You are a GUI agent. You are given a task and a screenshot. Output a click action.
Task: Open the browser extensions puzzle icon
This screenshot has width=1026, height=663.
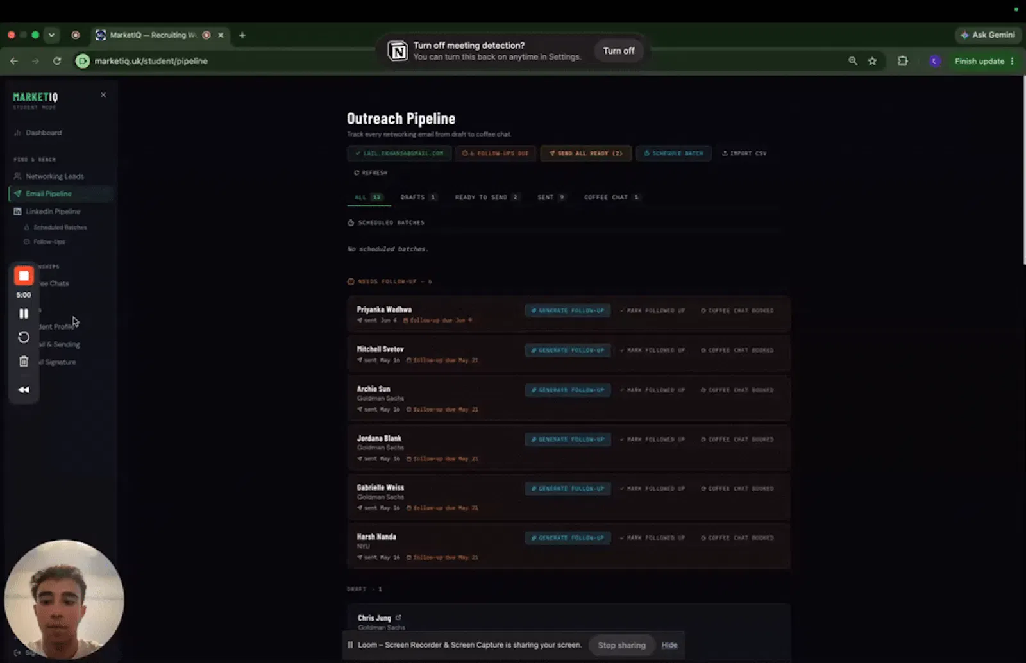pyautogui.click(x=903, y=61)
